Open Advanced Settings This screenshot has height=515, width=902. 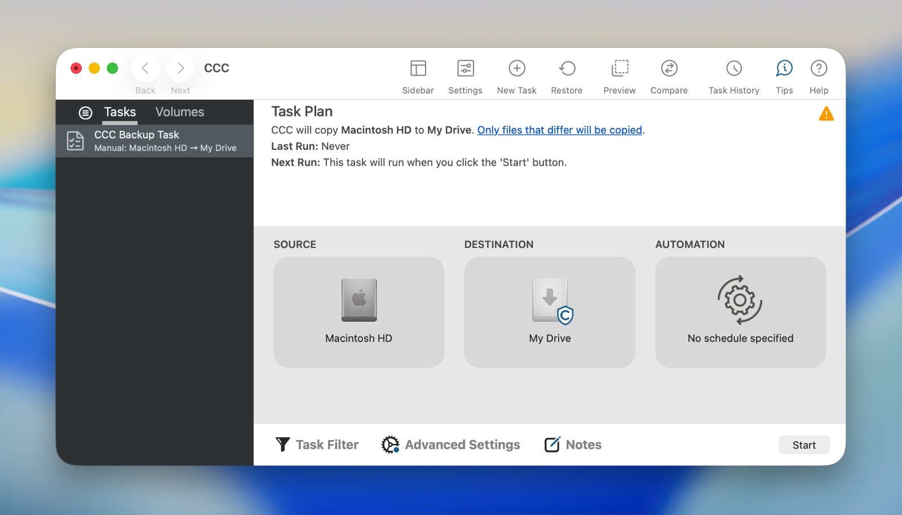coord(450,445)
